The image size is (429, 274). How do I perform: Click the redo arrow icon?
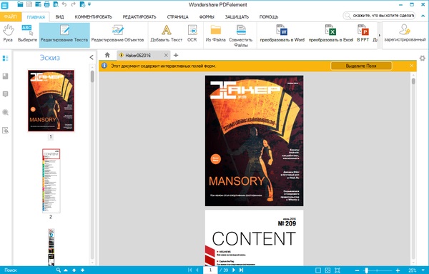coord(73,4)
